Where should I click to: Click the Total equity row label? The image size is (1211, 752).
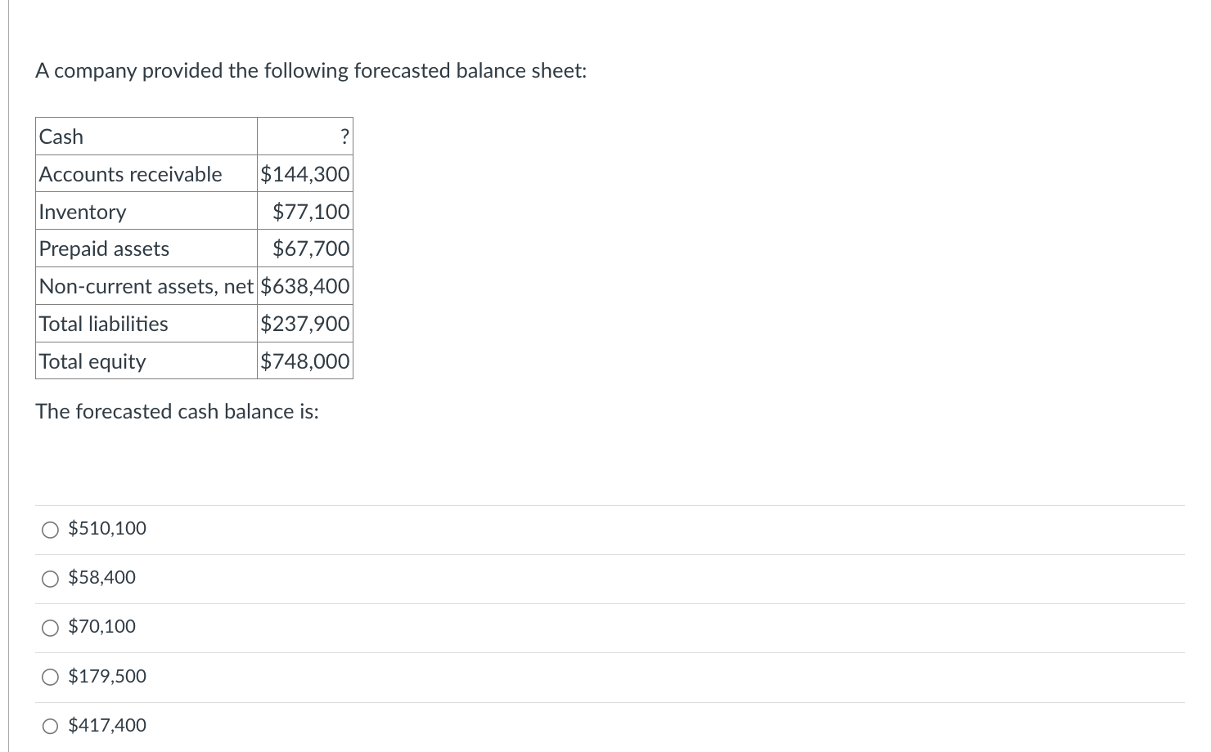pyautogui.click(x=146, y=361)
